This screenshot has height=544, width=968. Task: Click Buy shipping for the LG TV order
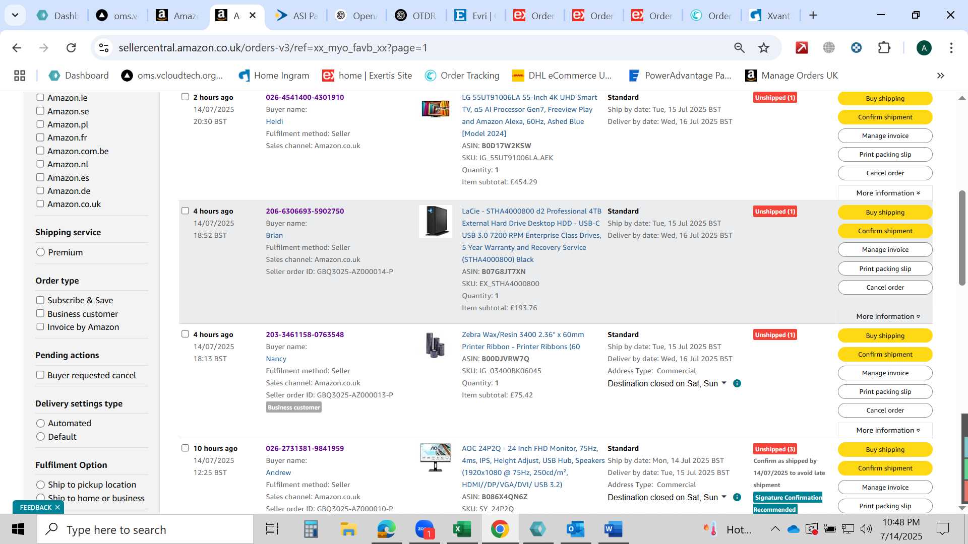885,99
